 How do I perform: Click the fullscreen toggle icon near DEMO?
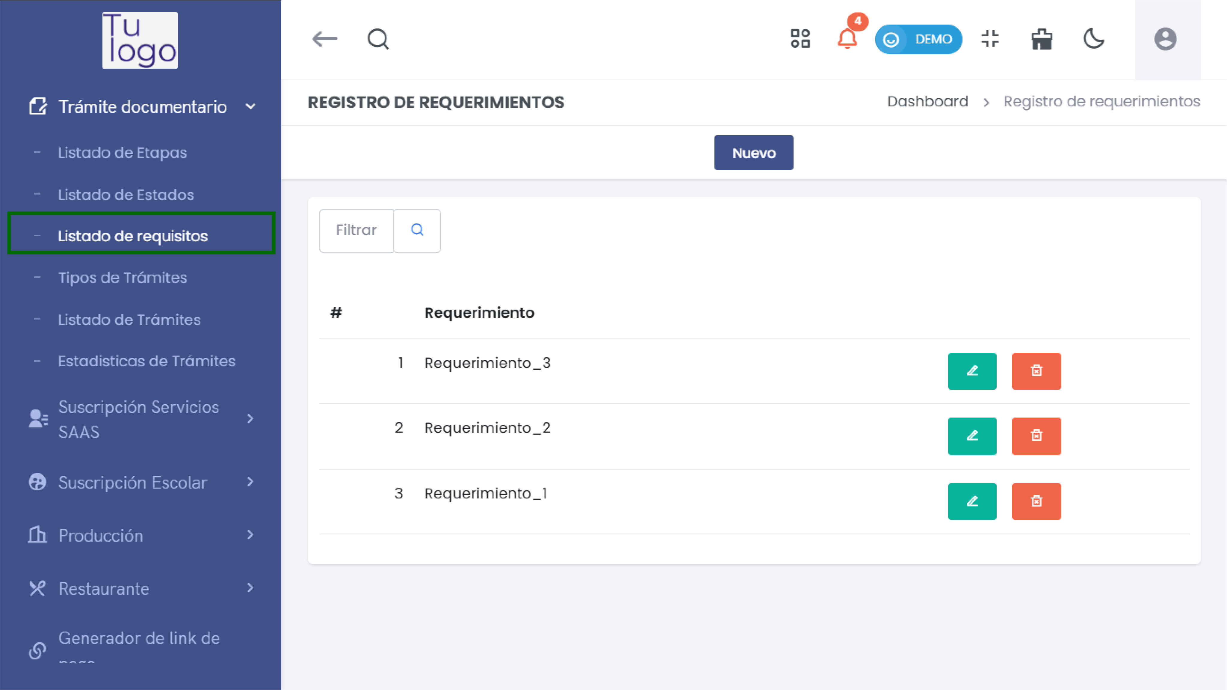tap(991, 40)
